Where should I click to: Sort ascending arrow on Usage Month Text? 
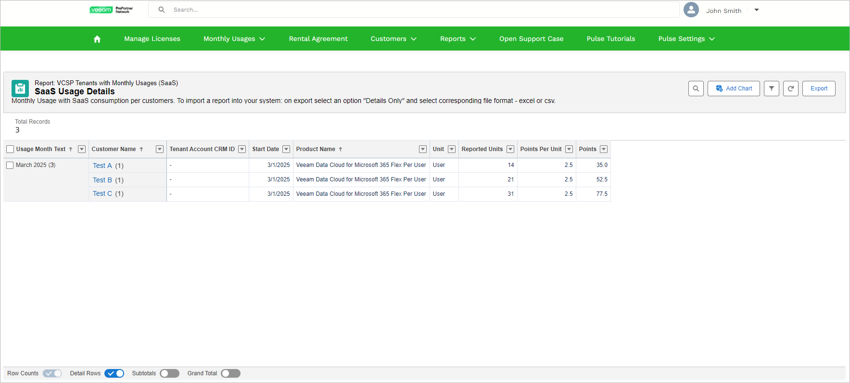71,149
